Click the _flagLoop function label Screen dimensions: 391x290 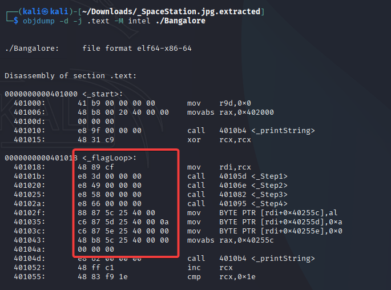110,158
